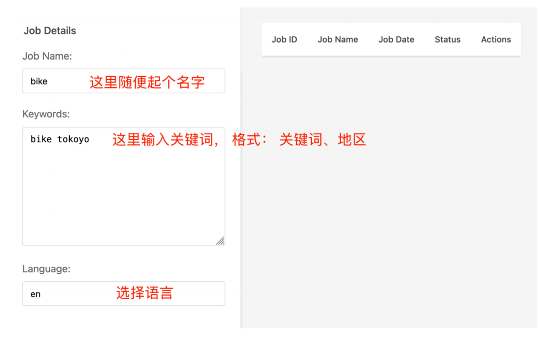Sort the table by Job ID
The height and width of the screenshot is (342, 545).
pos(284,39)
